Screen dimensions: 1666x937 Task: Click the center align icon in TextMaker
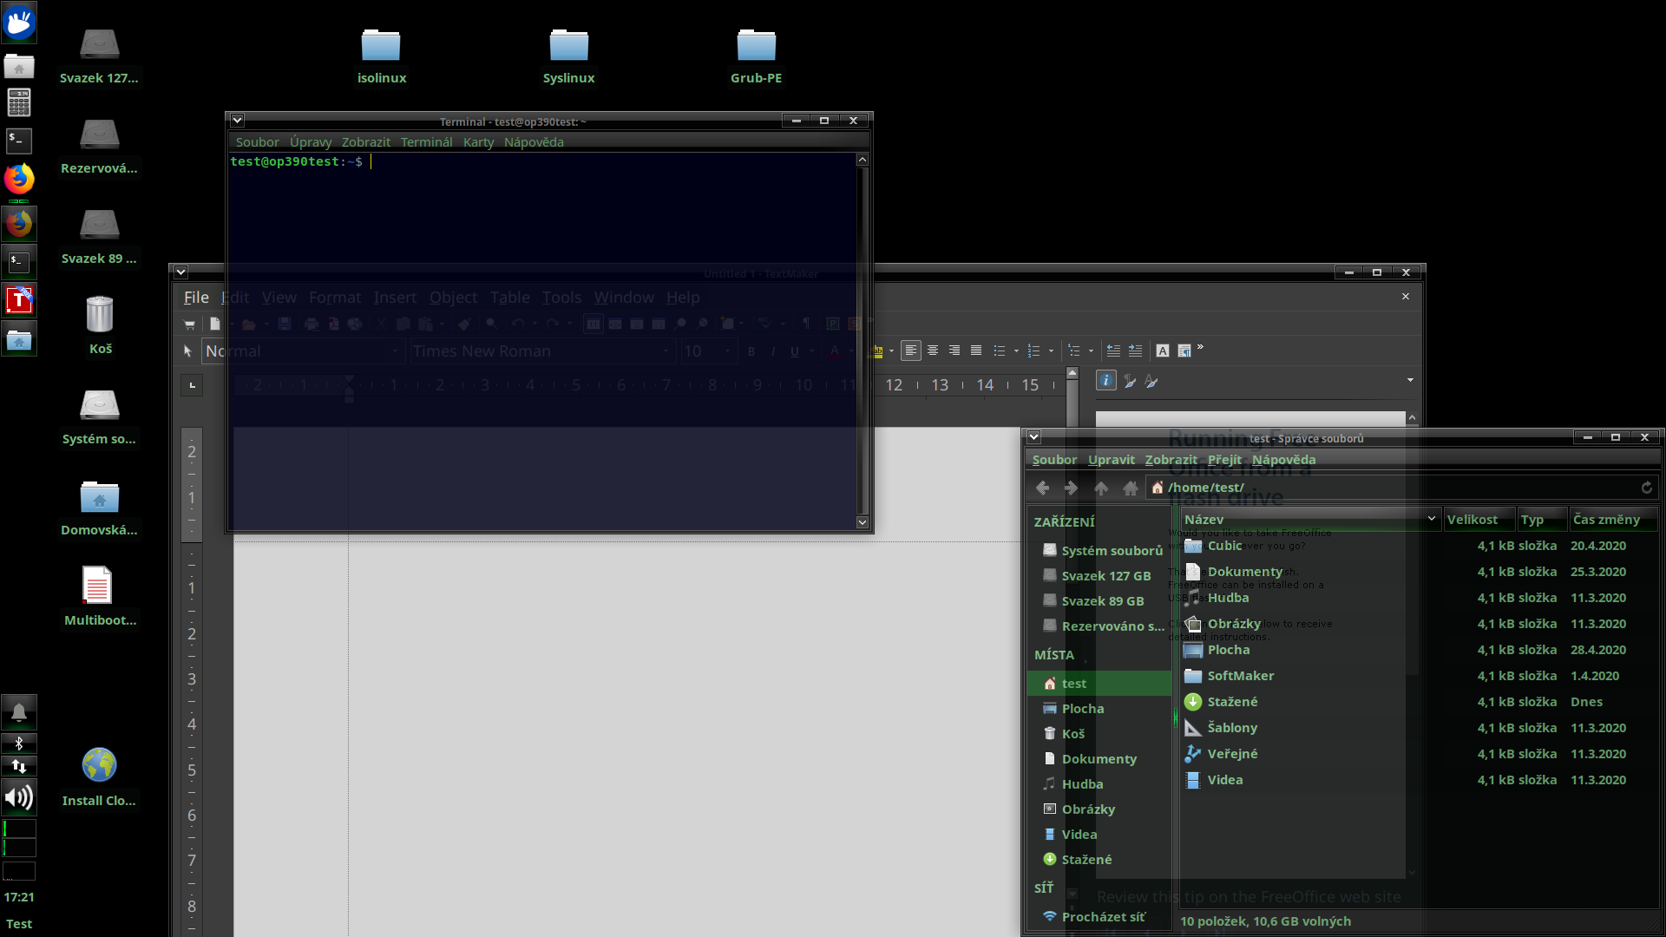(x=933, y=351)
